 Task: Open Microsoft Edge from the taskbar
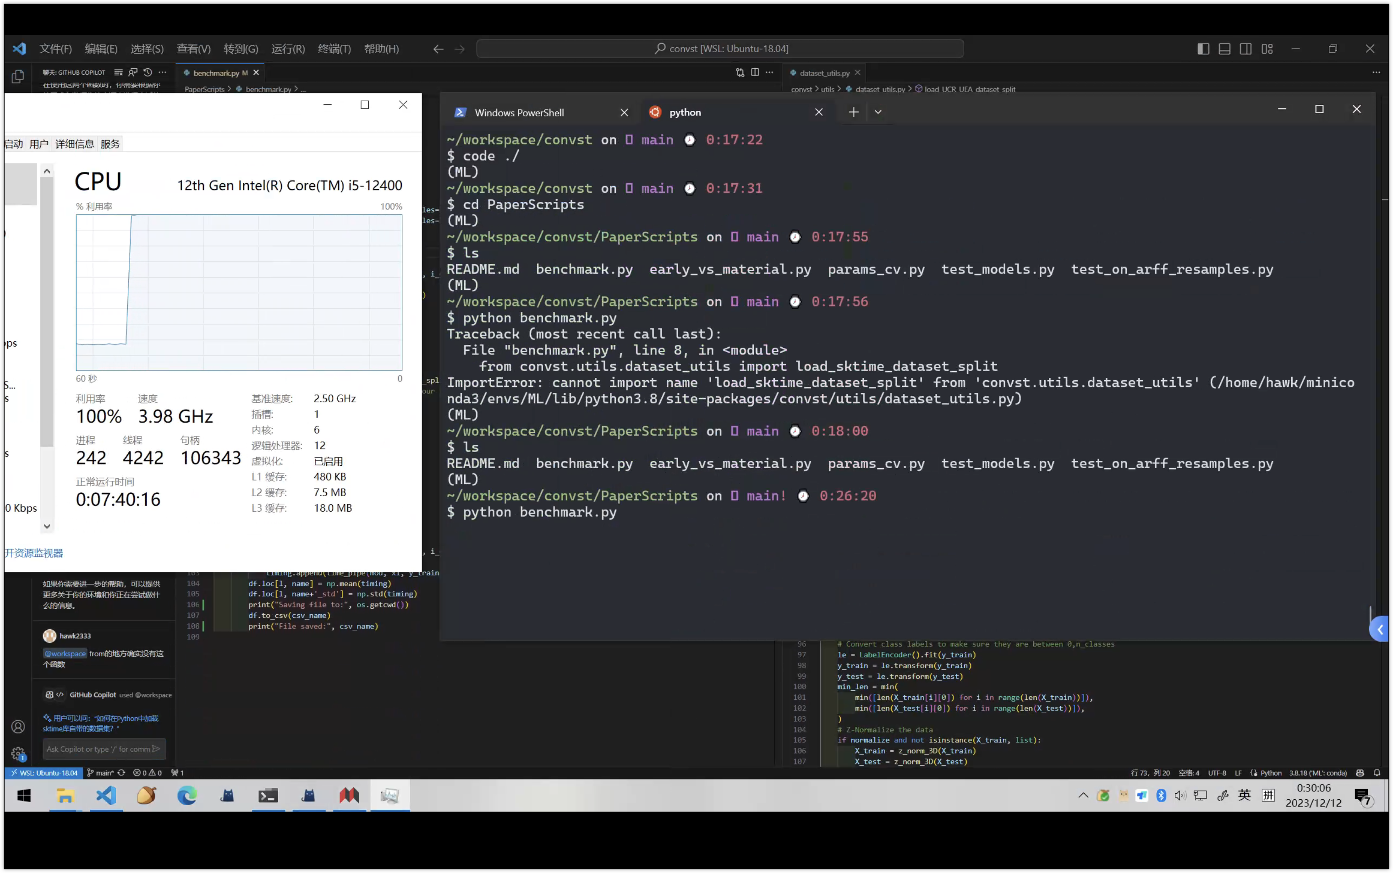(x=186, y=796)
